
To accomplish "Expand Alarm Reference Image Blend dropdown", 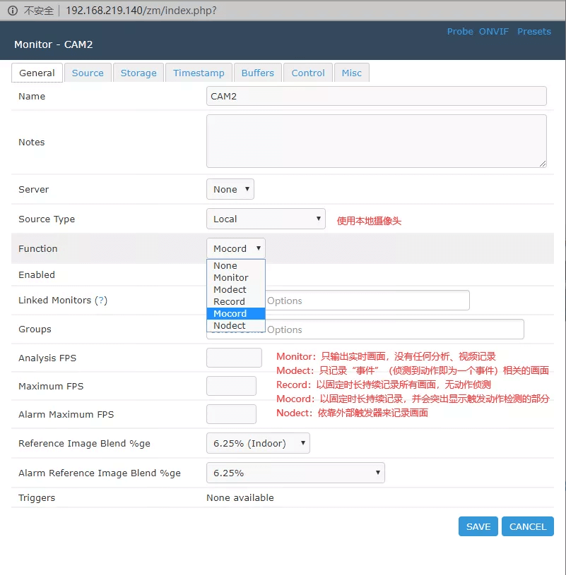I will 295,473.
